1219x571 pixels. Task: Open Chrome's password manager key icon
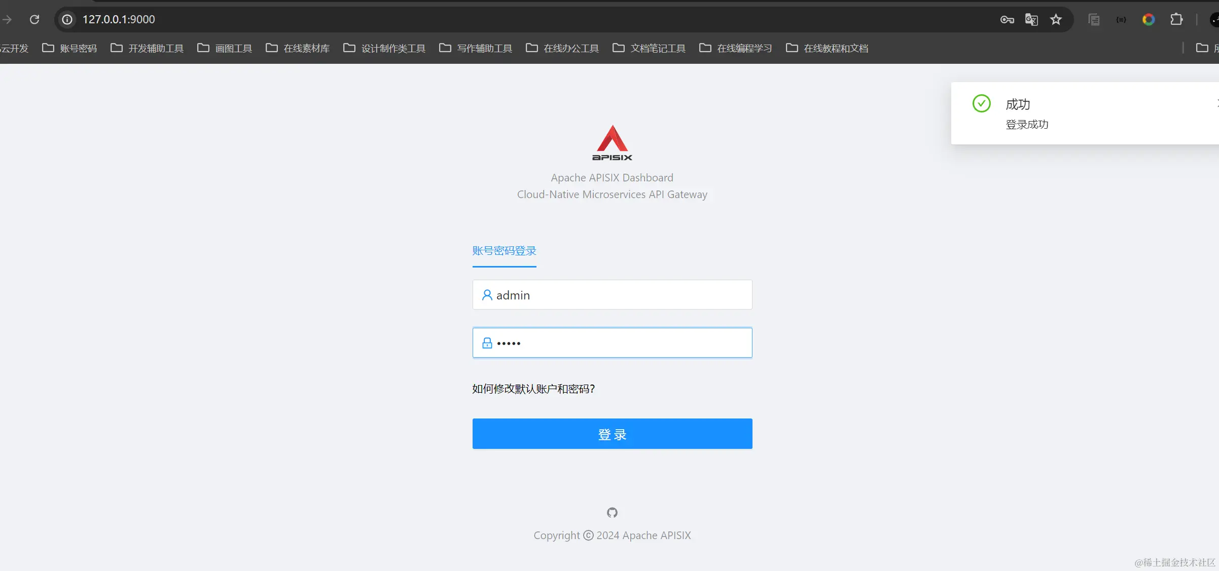1007,19
